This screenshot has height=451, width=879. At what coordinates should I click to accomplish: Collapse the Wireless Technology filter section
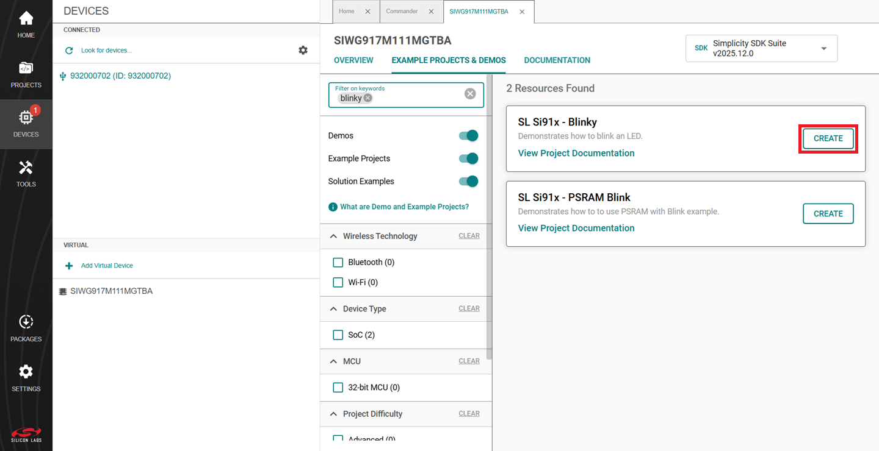(333, 236)
